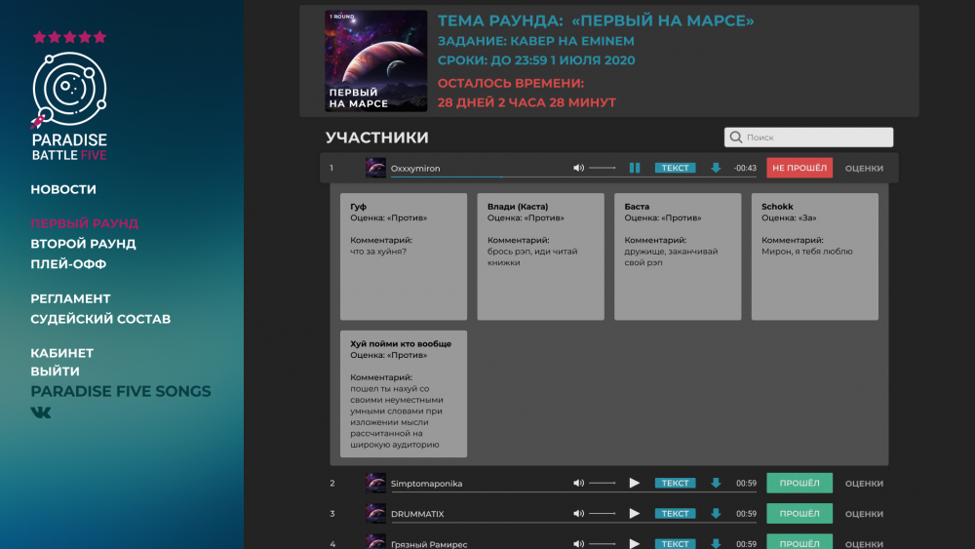This screenshot has width=975, height=549.
Task: Play the DRUMMATIX track
Action: point(635,514)
